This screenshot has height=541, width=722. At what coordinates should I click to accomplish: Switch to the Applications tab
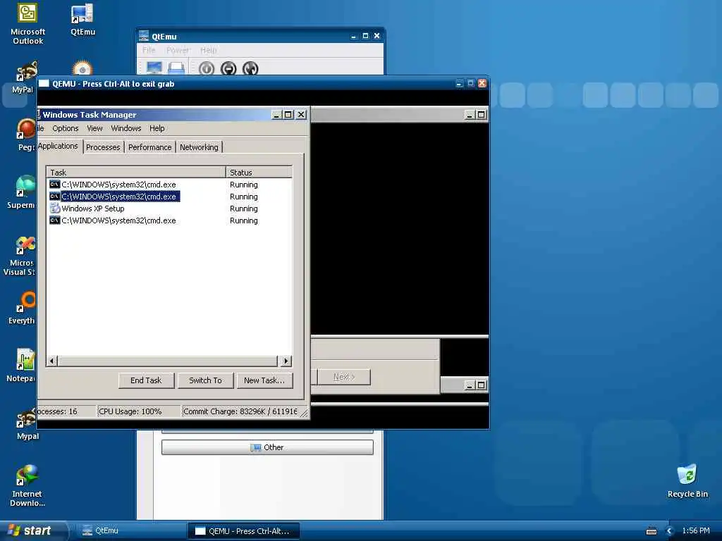[59, 146]
